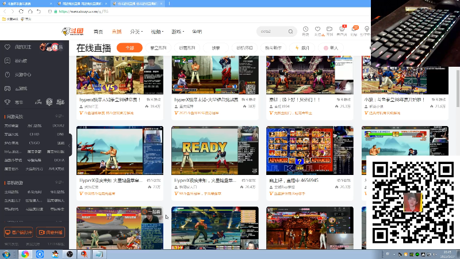460x259 pixels.
Task: Open DOTA2 link in sidebar
Action: pyautogui.click(x=59, y=125)
